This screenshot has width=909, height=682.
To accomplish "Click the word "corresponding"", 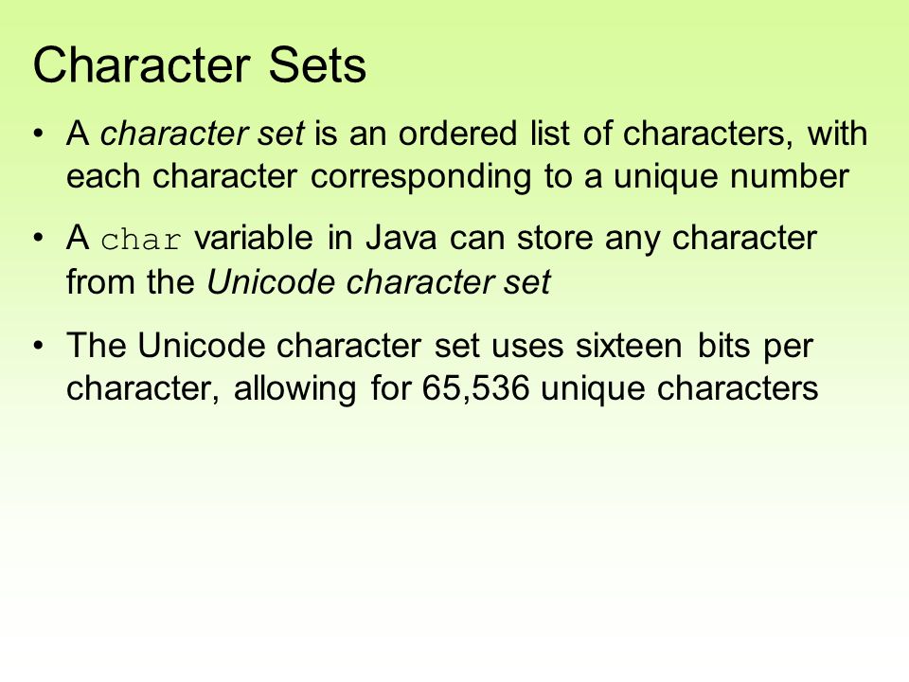I will pyautogui.click(x=420, y=177).
